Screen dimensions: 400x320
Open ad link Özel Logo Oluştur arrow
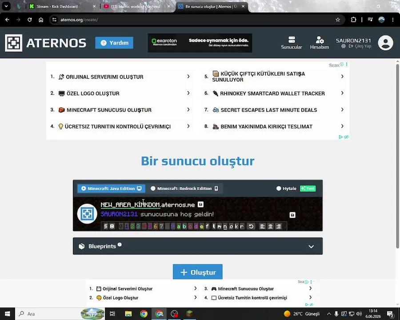[188, 93]
